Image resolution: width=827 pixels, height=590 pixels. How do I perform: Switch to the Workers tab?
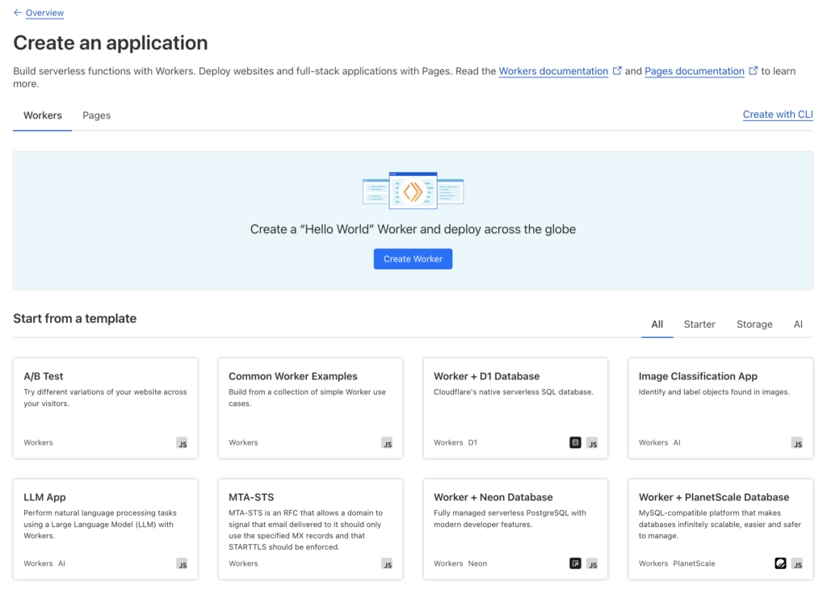(x=43, y=115)
